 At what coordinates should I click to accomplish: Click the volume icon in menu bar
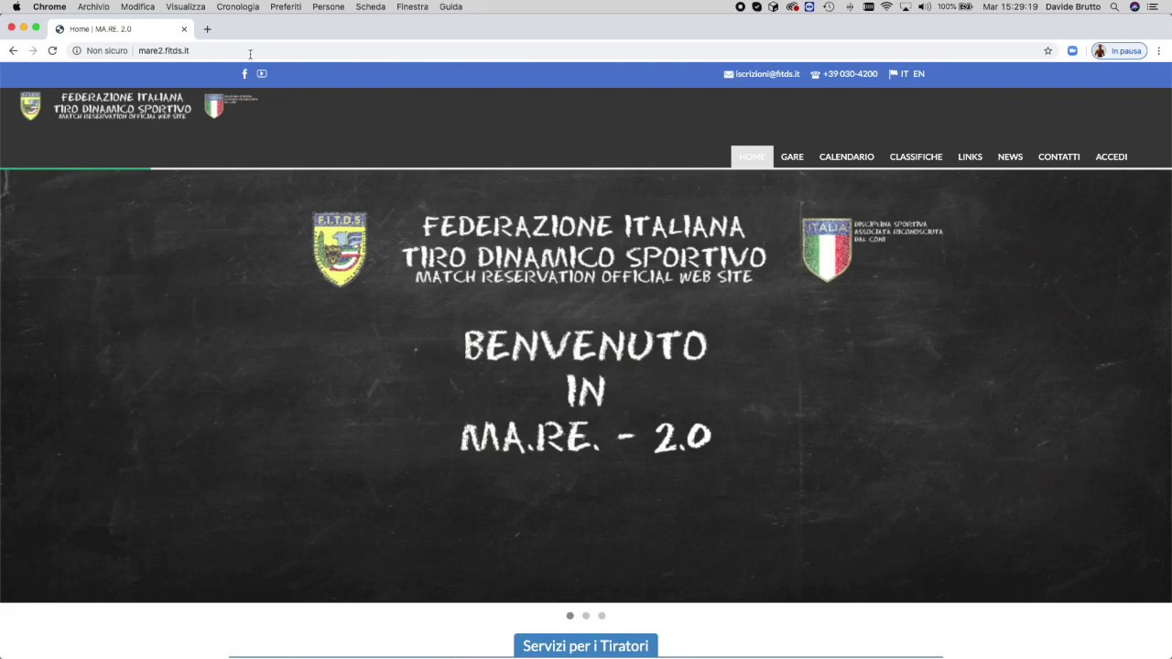(924, 6)
